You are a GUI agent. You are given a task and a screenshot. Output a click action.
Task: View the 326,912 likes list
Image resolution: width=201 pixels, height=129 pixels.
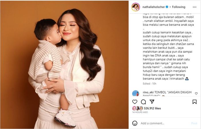[x=152, y=108]
